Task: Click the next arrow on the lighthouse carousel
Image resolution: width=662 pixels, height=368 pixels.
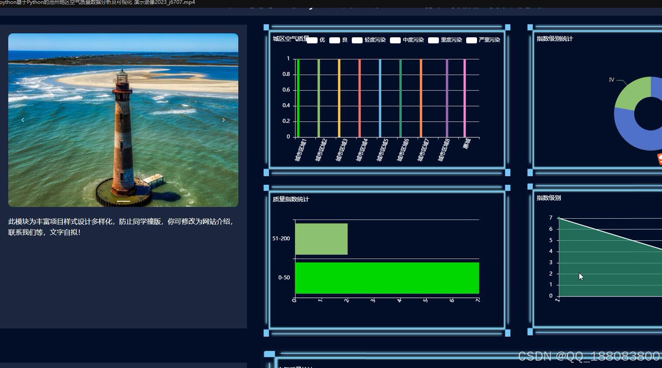Action: tap(224, 120)
